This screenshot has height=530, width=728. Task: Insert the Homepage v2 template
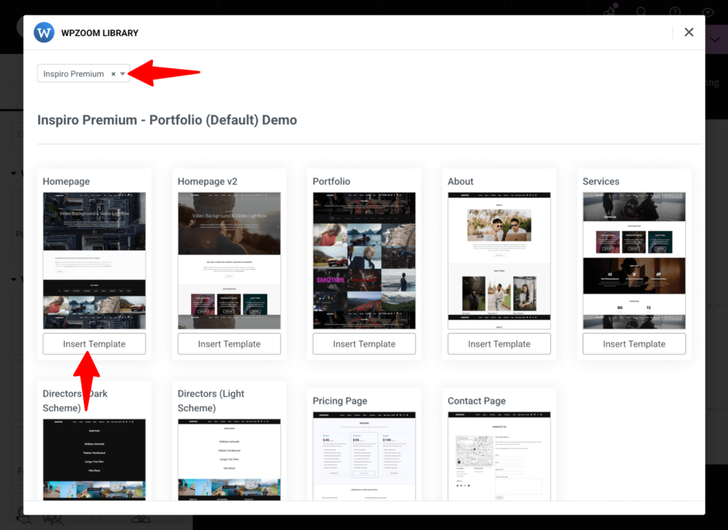(x=229, y=344)
